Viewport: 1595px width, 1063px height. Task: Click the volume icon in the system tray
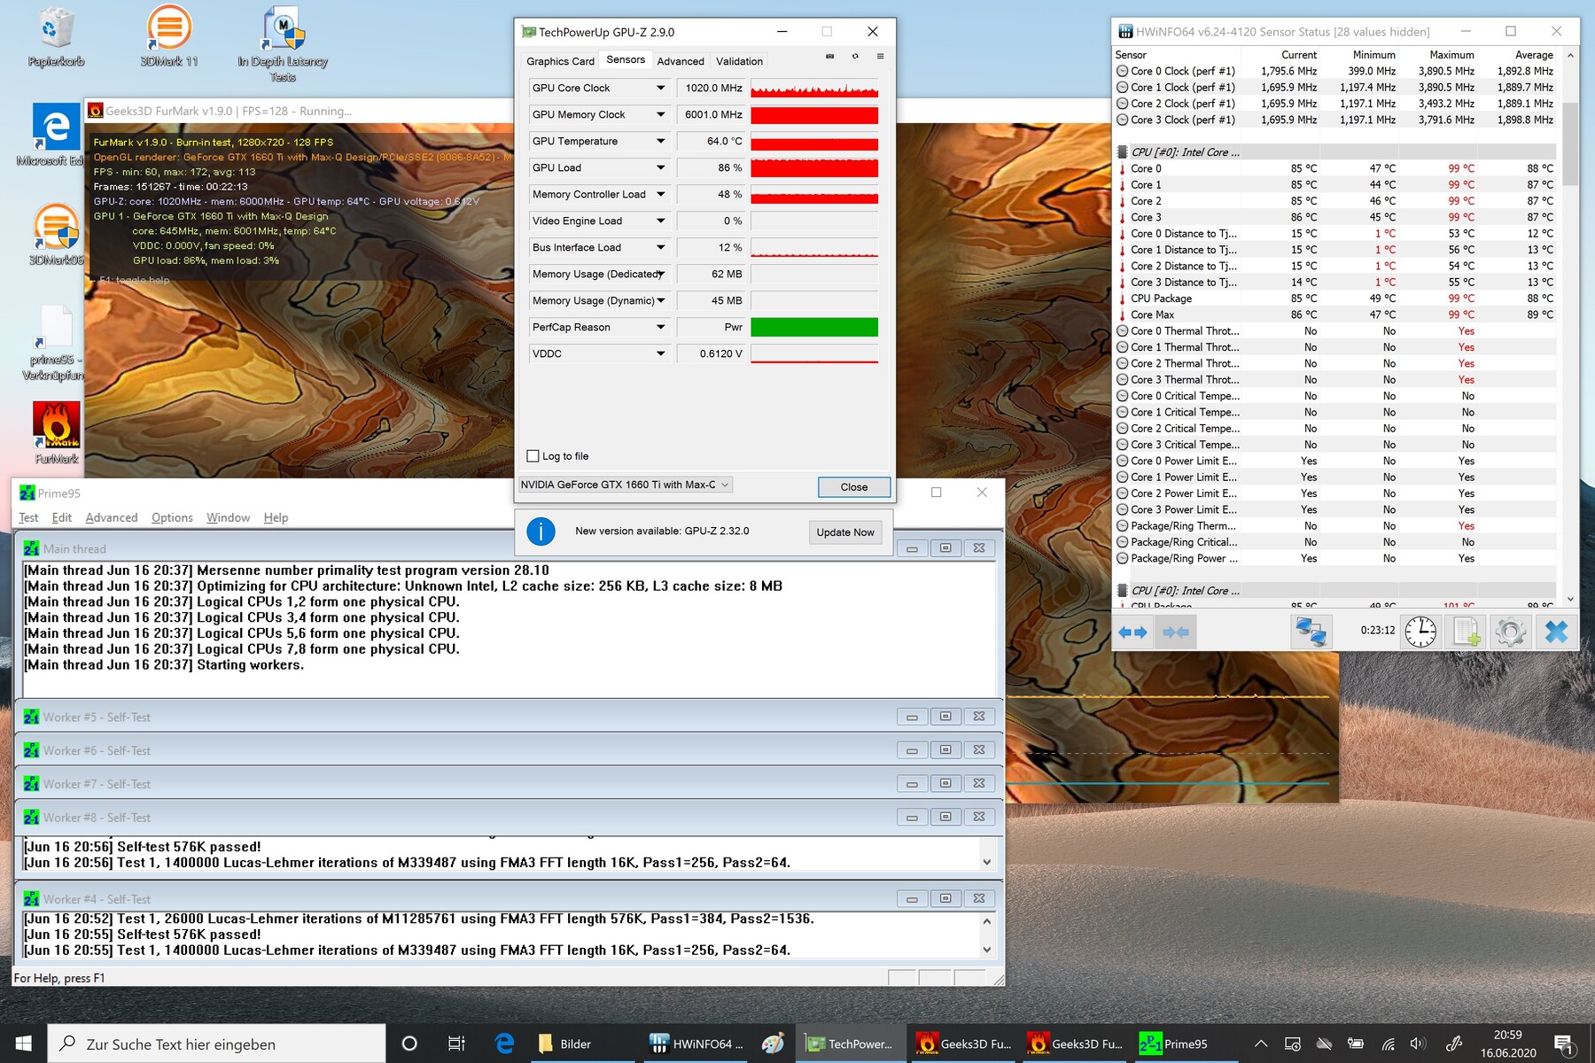click(x=1417, y=1044)
